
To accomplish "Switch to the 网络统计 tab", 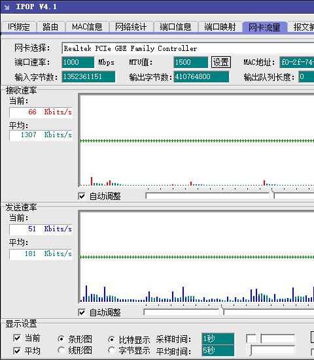I will [131, 27].
